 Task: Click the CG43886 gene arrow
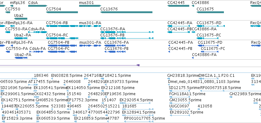coord(193,6)
